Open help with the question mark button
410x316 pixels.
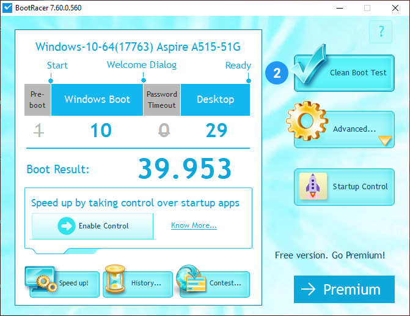(x=381, y=32)
